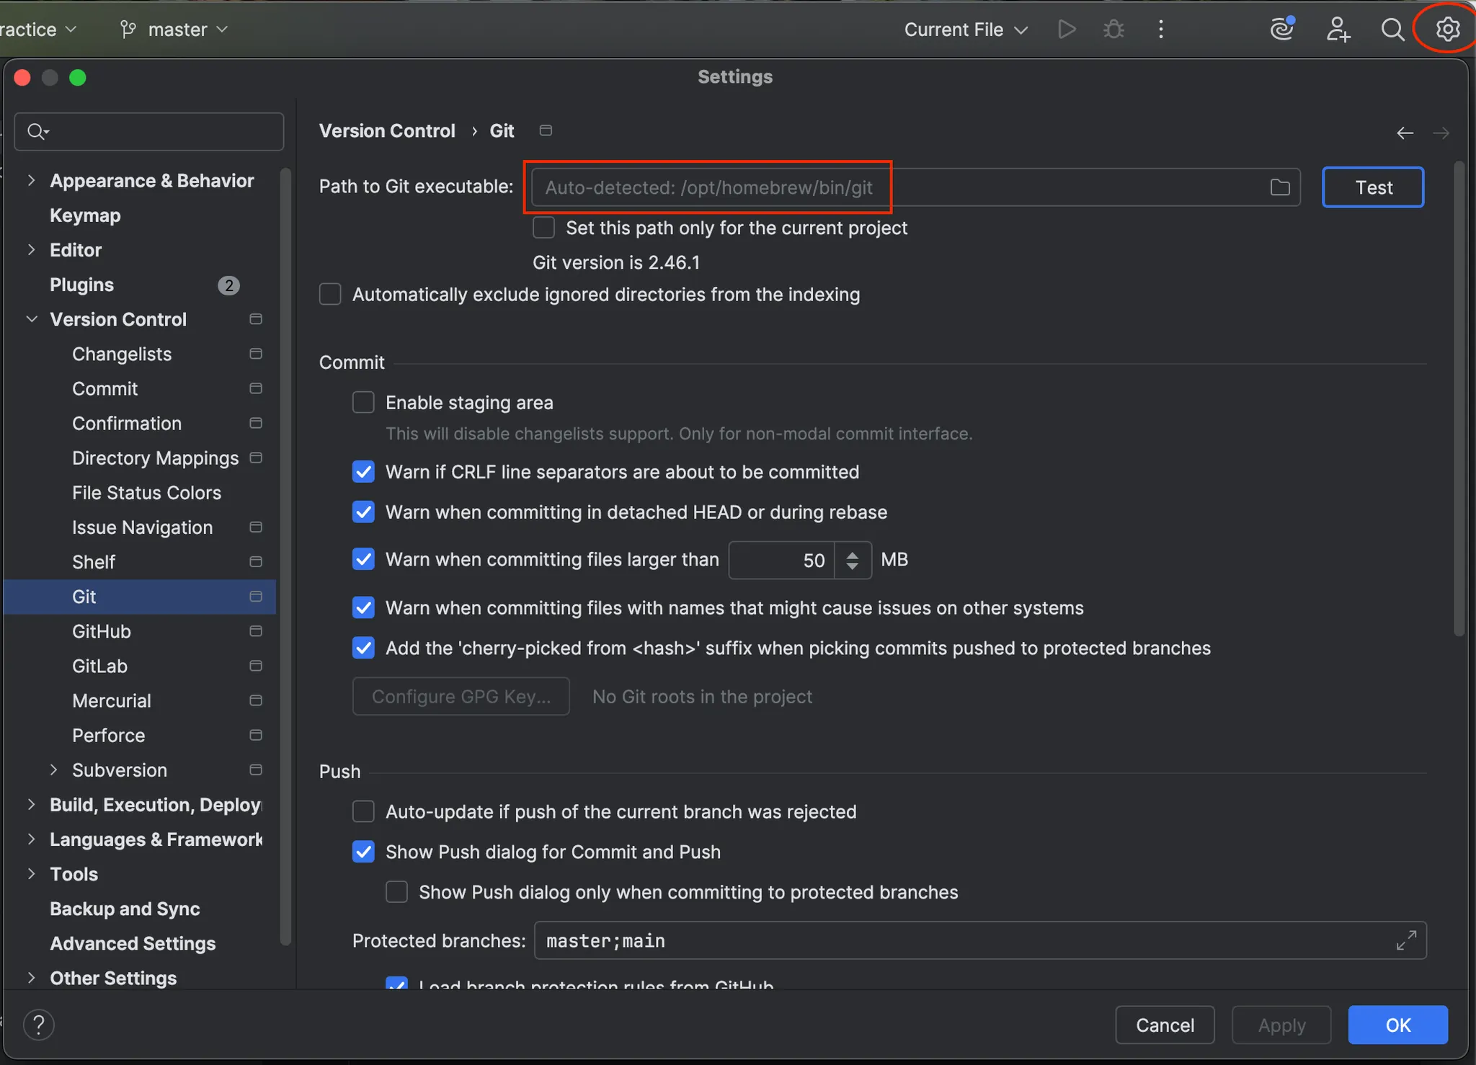The image size is (1476, 1065).
Task: Uncheck Warn if CRLF line separators
Action: click(364, 472)
